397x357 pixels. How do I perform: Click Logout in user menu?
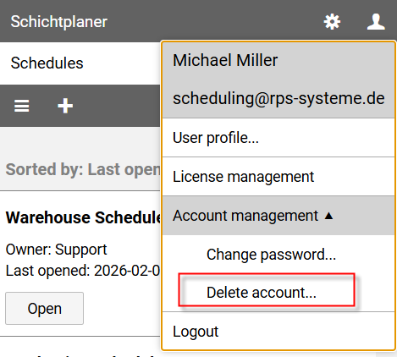278,332
